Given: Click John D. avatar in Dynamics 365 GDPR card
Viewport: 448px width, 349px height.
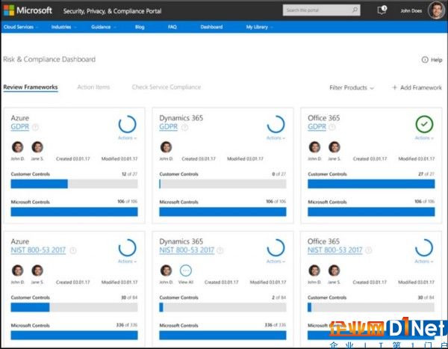Looking at the screenshot, I should click(x=166, y=147).
